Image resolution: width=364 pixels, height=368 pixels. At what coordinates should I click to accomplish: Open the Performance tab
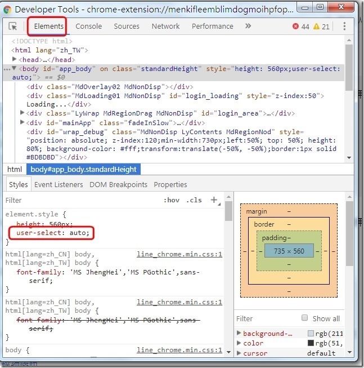(213, 26)
